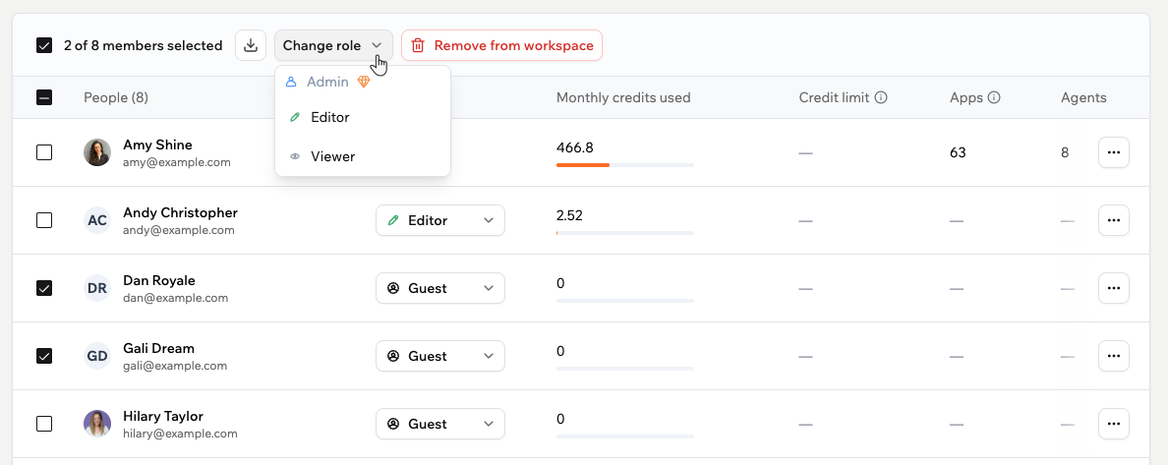Click the guest icon in Hilary Taylor's role
The height and width of the screenshot is (465, 1168).
tap(393, 424)
